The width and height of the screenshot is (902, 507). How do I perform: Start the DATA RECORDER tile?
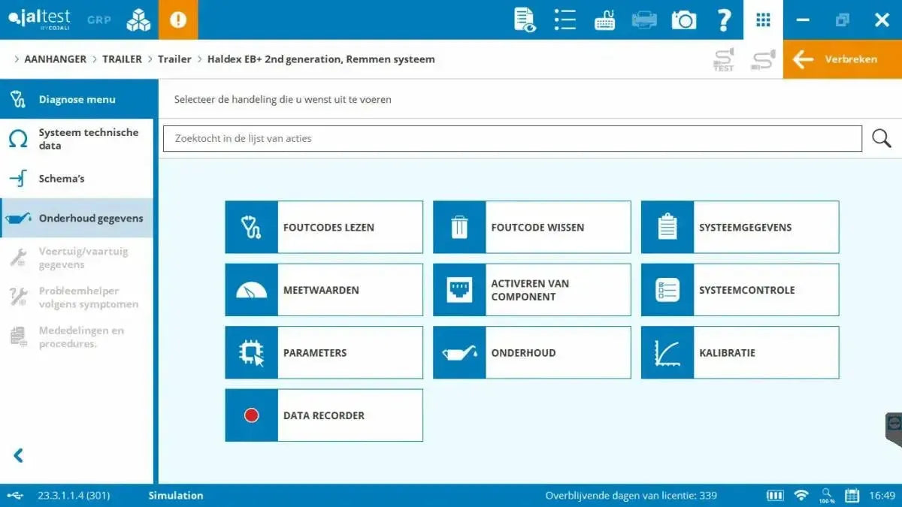[324, 415]
